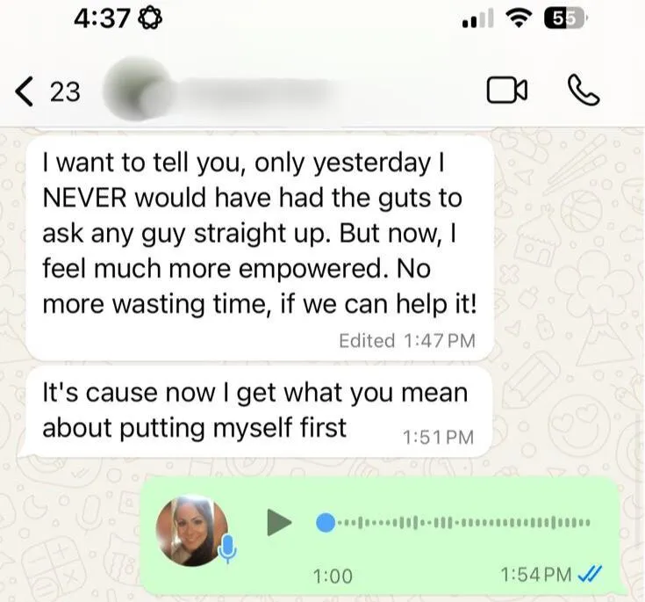This screenshot has width=645, height=602.
Task: Open the blurred contact name header
Action: pos(255,90)
